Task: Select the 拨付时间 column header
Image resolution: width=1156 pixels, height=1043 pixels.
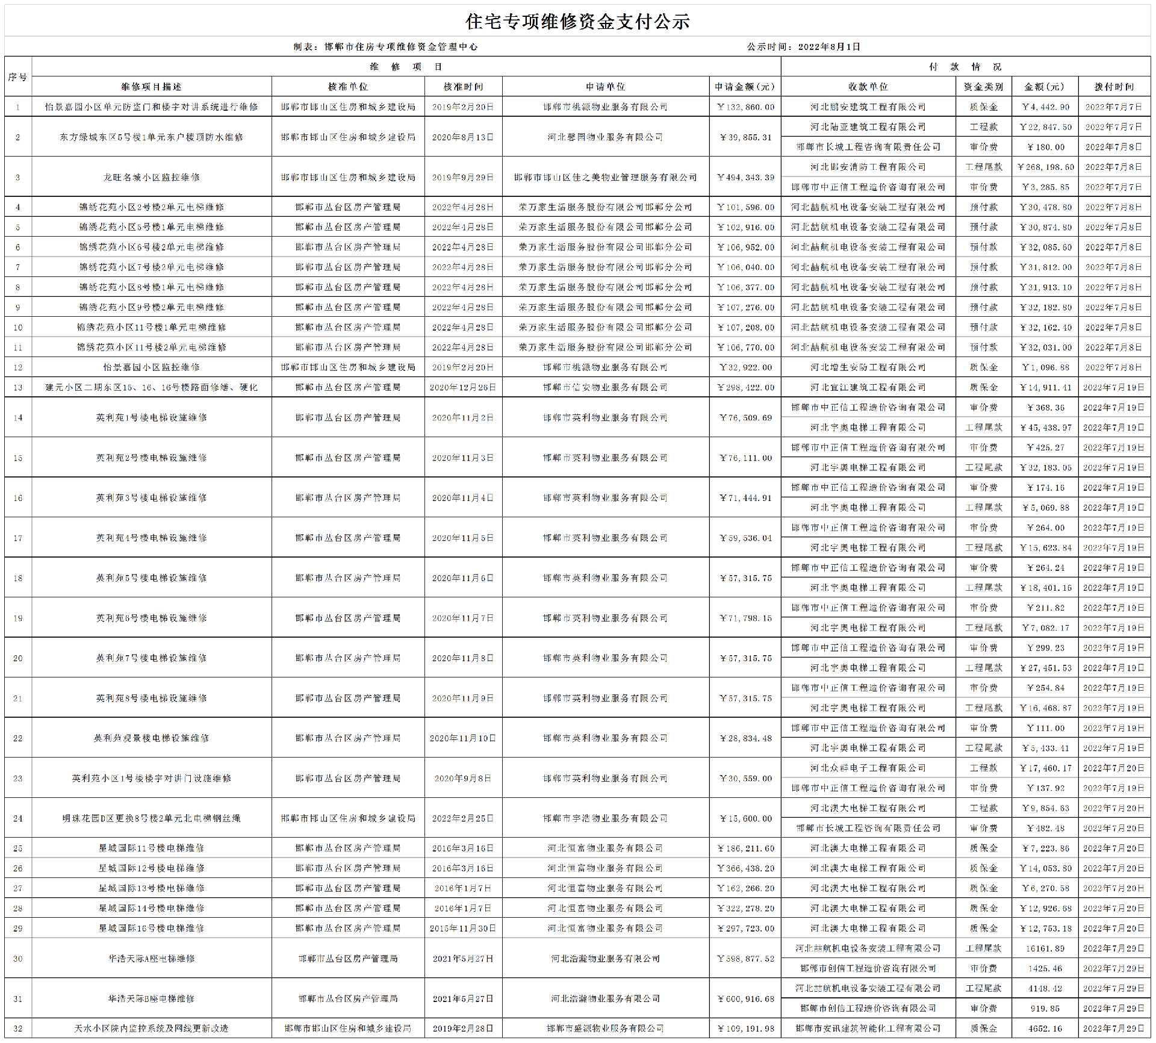Action: [1114, 87]
